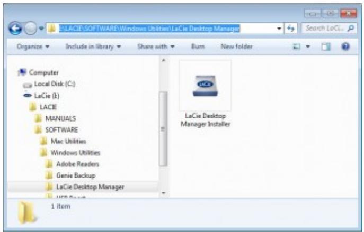Select the LaCie (E:) drive
This screenshot has width=364, height=232.
pos(47,96)
